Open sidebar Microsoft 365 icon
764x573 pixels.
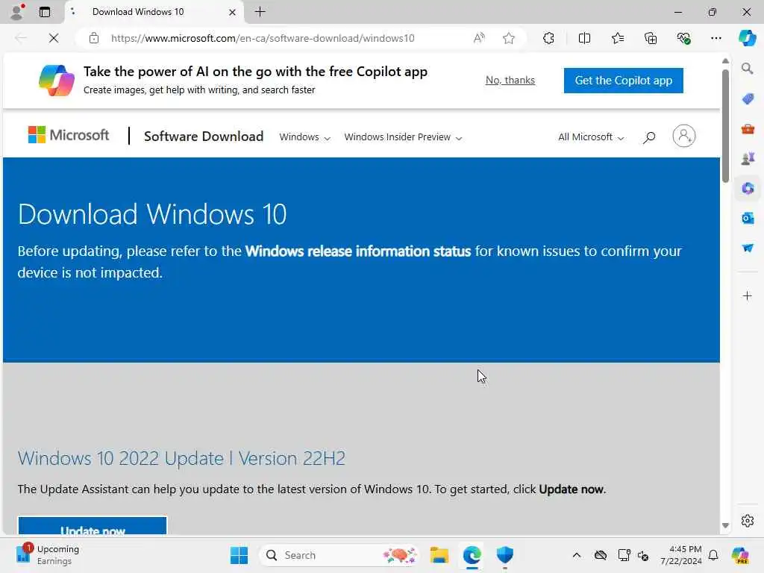coord(748,188)
